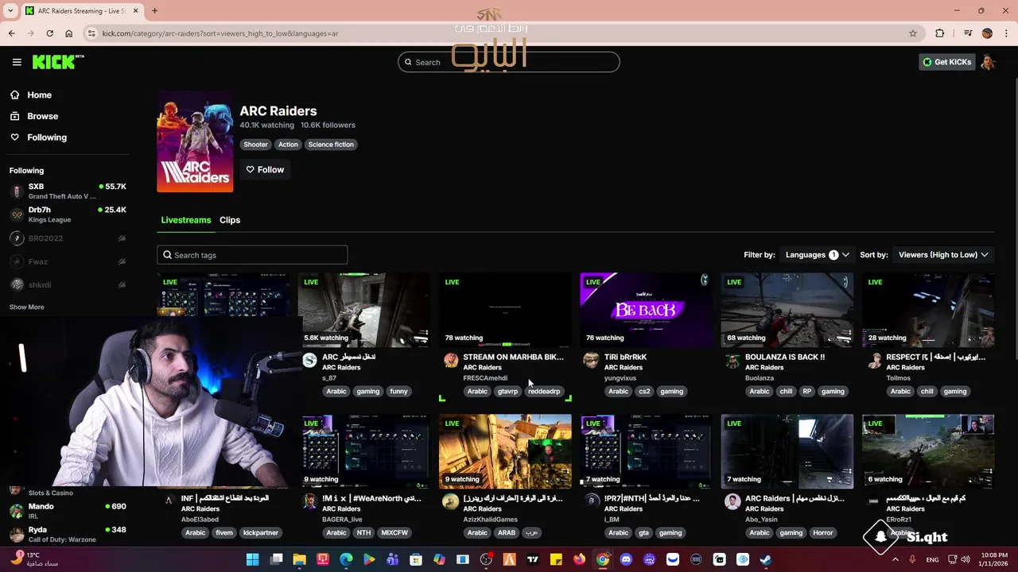Go back in browser history
1018x572 pixels.
pos(11,33)
